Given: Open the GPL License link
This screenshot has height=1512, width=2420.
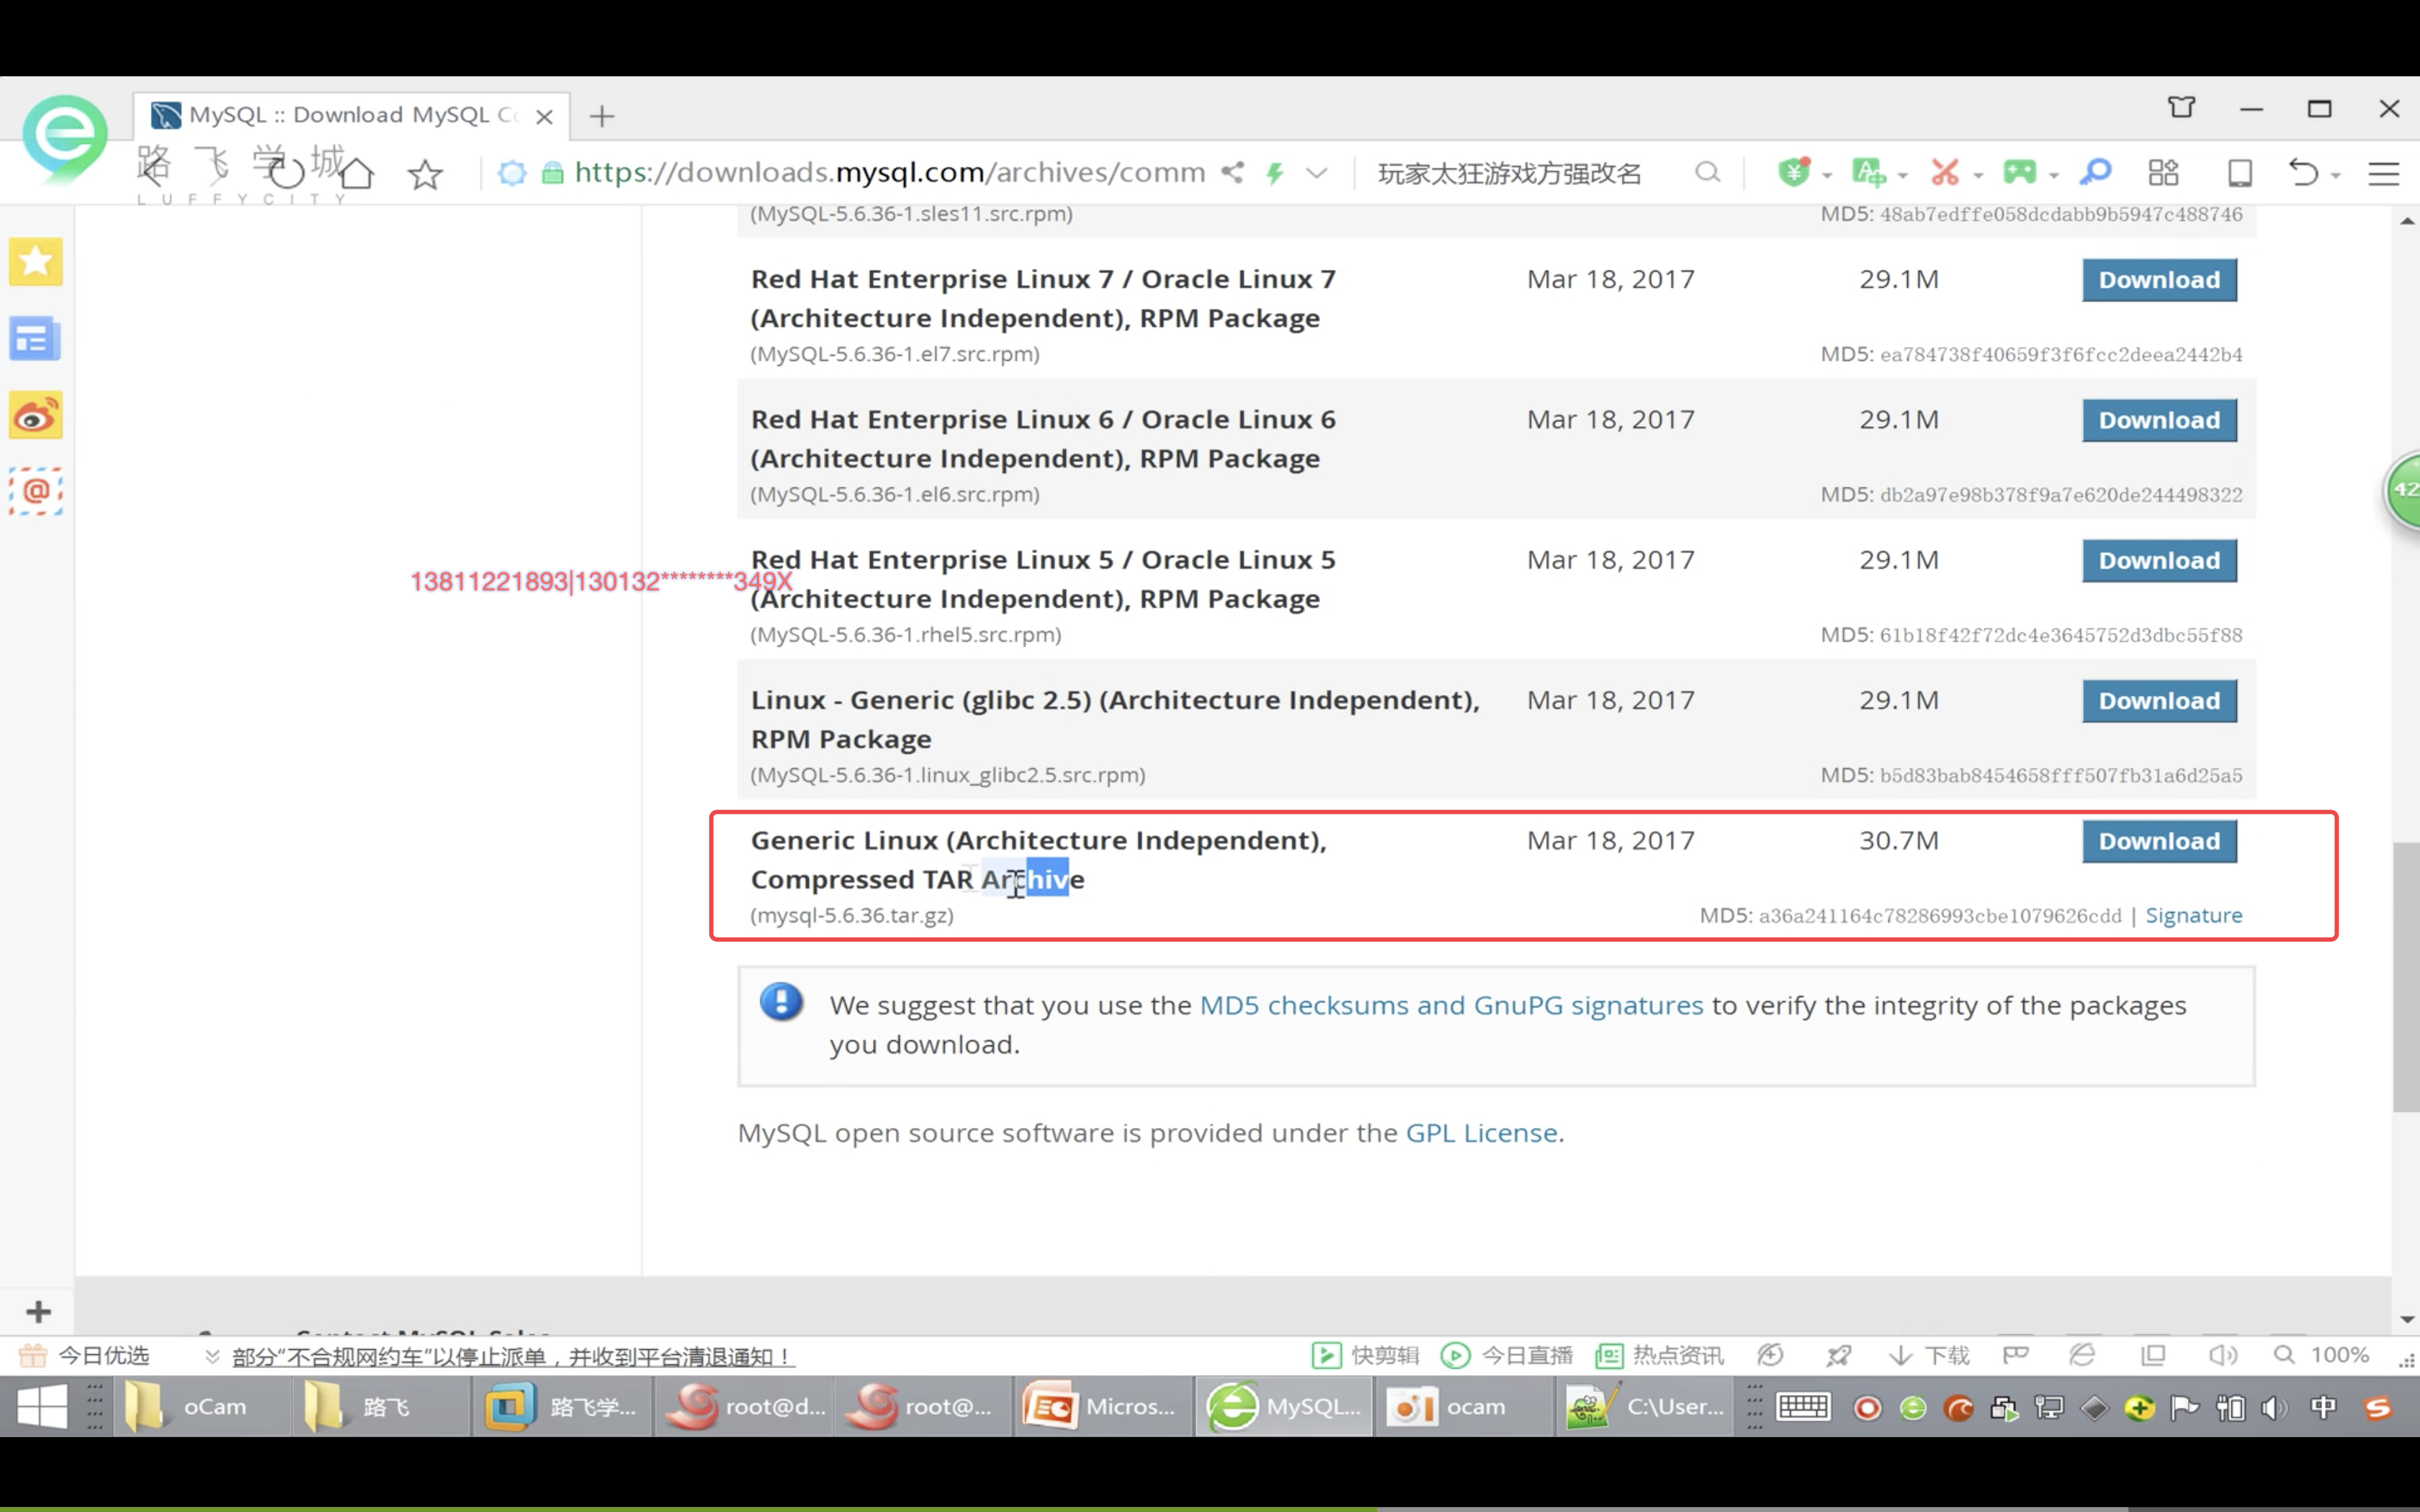Looking at the screenshot, I should [x=1481, y=1132].
